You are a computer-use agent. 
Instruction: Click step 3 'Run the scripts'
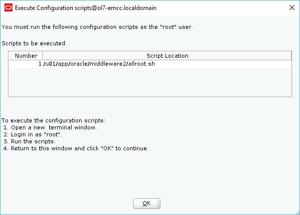pos(29,141)
